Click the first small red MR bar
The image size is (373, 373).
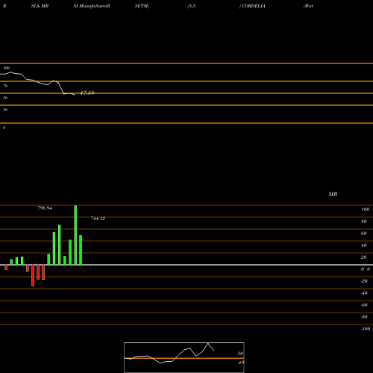click(6, 267)
